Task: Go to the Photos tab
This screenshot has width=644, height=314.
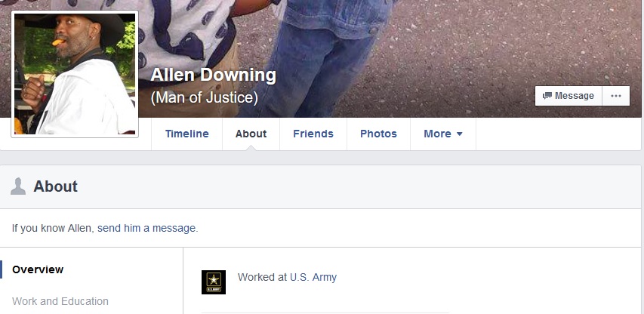Action: click(x=378, y=134)
